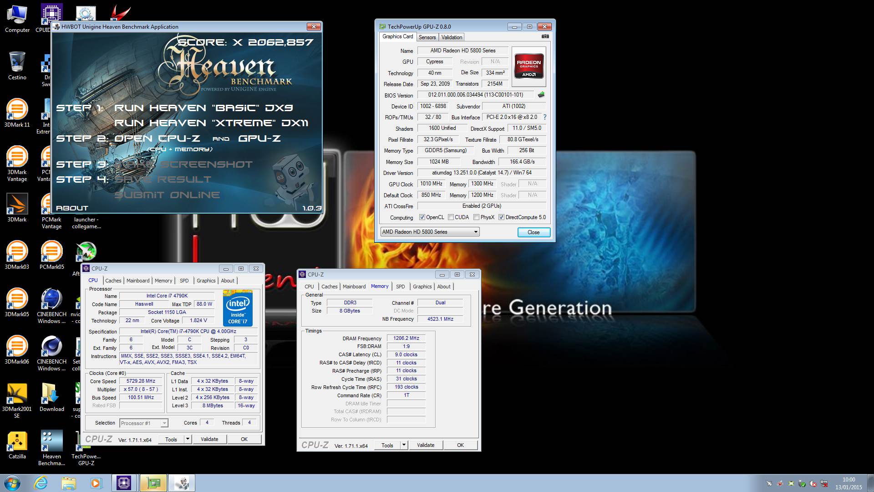
Task: Launch the 3DMark06 desktop shortcut
Action: click(17, 350)
